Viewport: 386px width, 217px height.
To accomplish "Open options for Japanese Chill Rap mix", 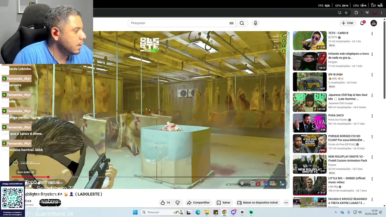I will click(372, 96).
